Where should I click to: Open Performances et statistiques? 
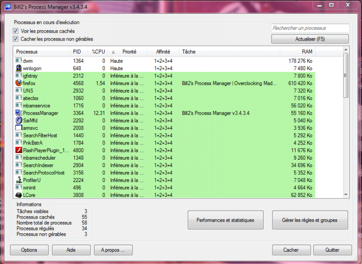225,220
